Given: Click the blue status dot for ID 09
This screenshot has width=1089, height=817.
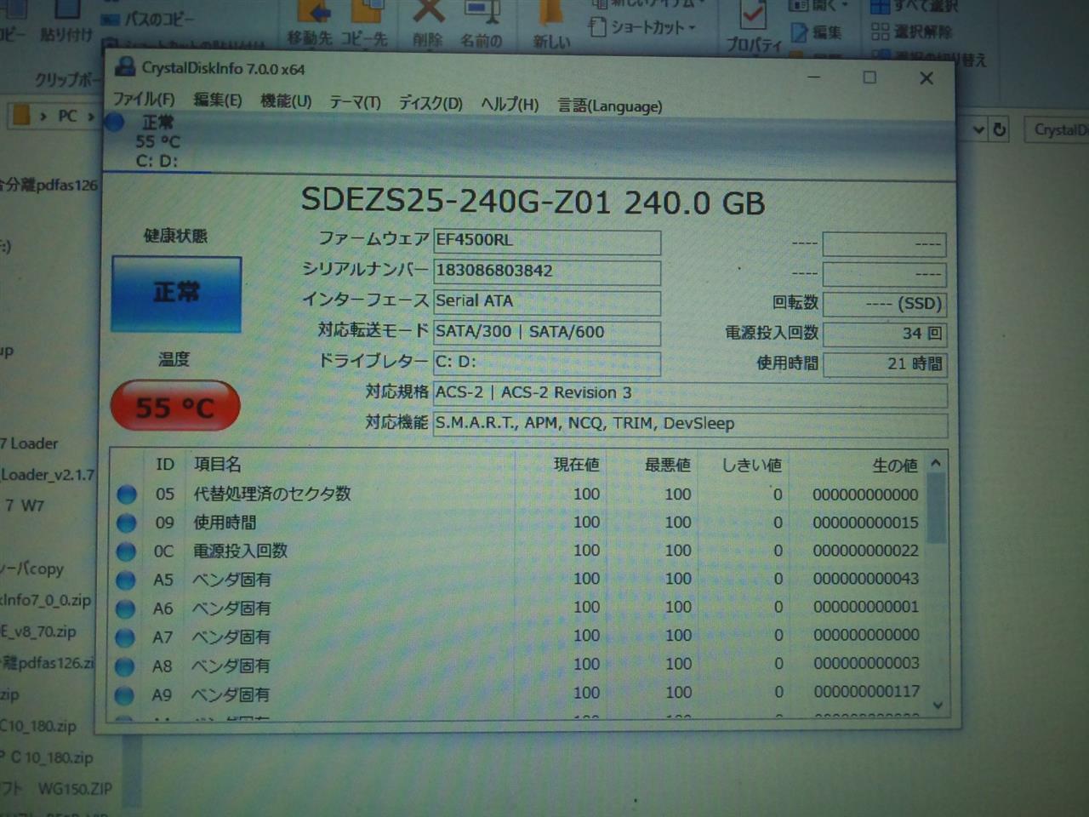Looking at the screenshot, I should (127, 523).
